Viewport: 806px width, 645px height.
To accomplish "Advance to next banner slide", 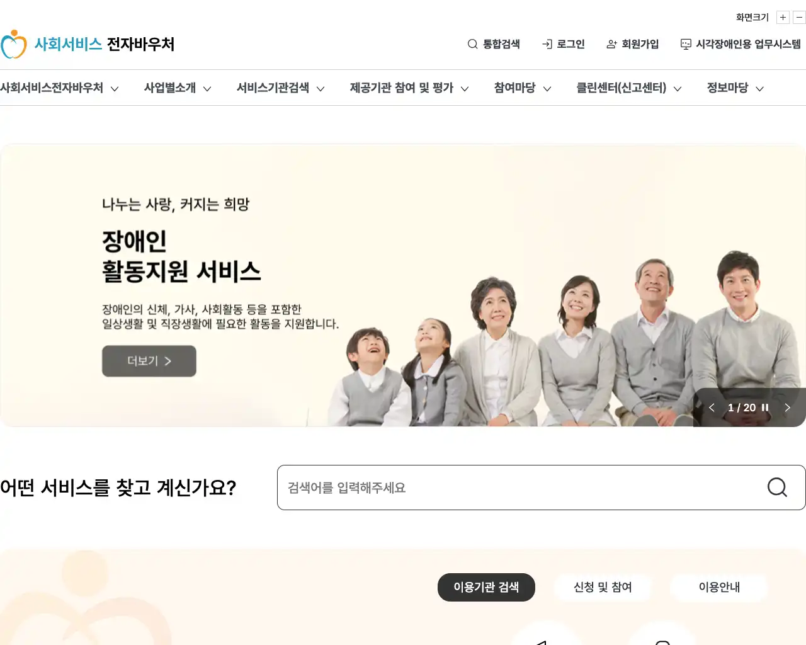I will point(787,408).
